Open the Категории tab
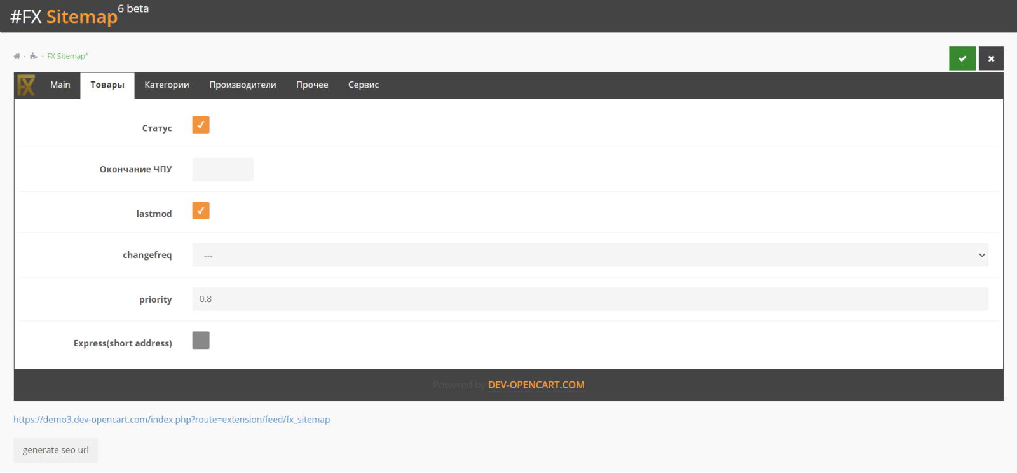Image resolution: width=1017 pixels, height=473 pixels. tap(167, 85)
